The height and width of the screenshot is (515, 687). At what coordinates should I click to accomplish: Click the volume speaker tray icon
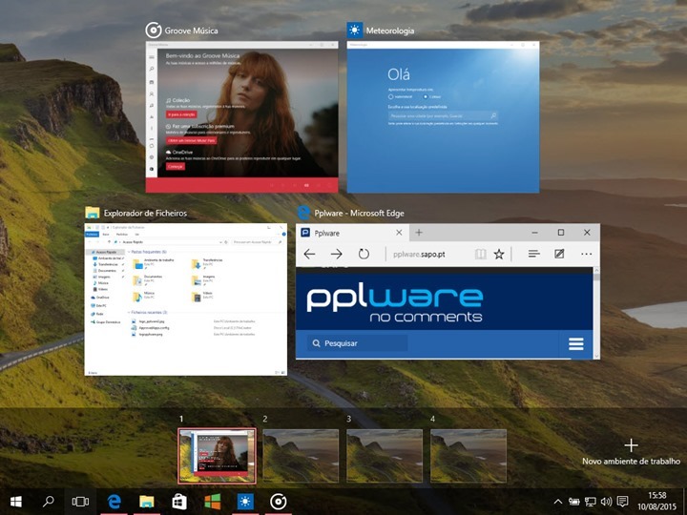point(607,502)
